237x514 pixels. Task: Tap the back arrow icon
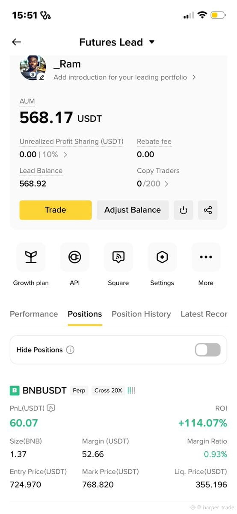[16, 42]
